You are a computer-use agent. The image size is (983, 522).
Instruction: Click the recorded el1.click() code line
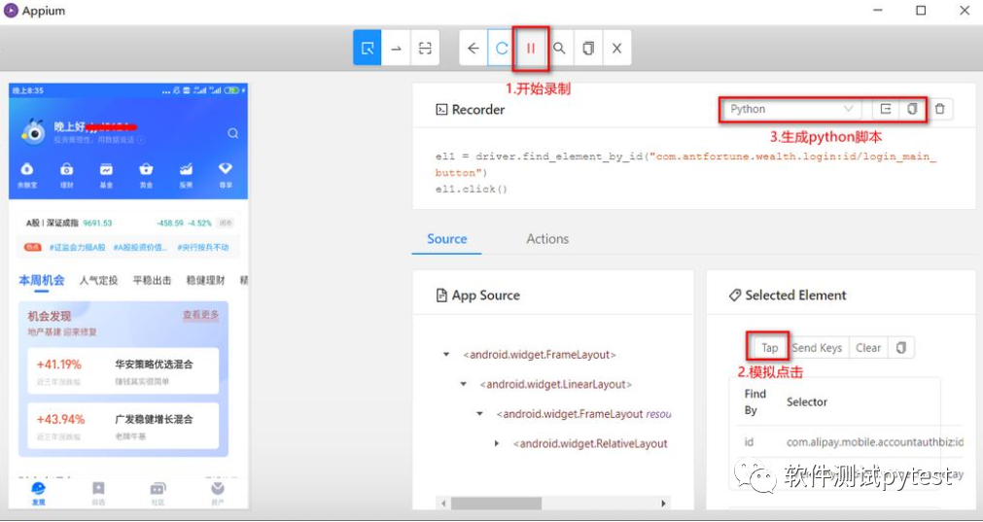[472, 189]
